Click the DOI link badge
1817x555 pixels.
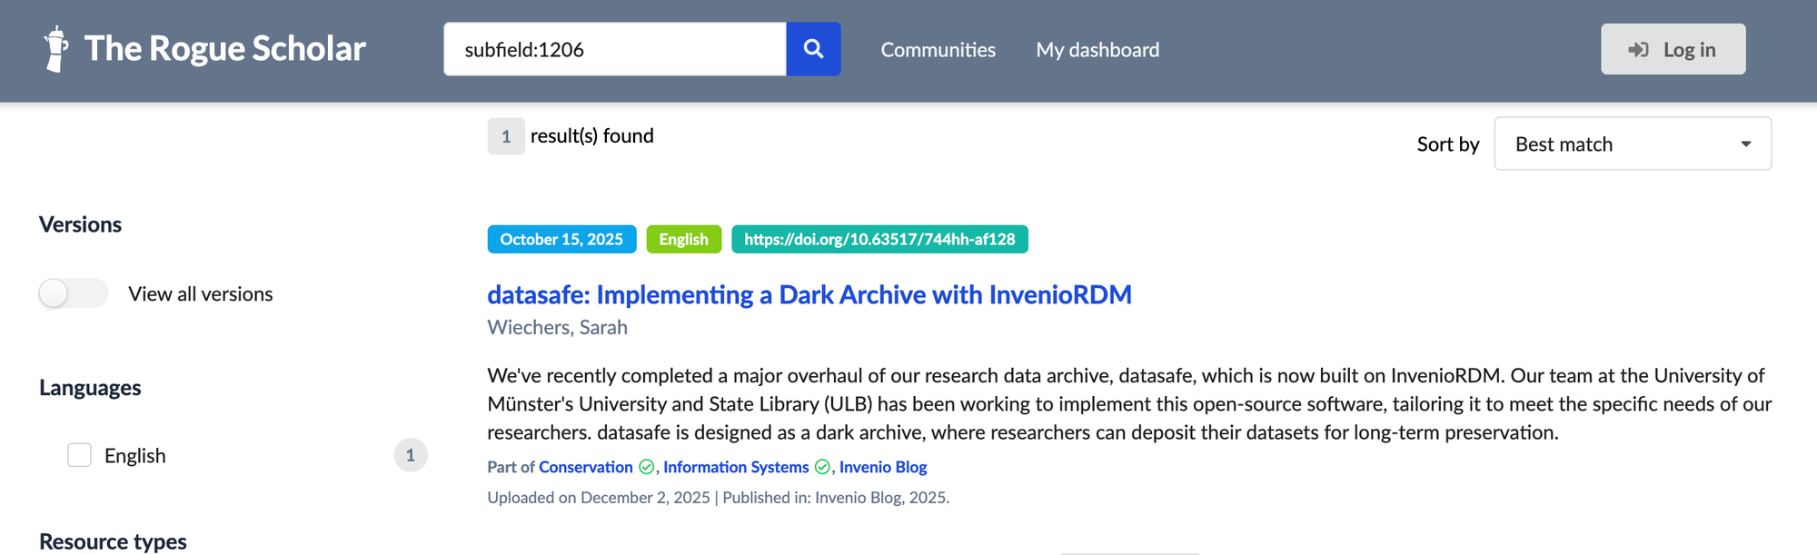point(879,239)
